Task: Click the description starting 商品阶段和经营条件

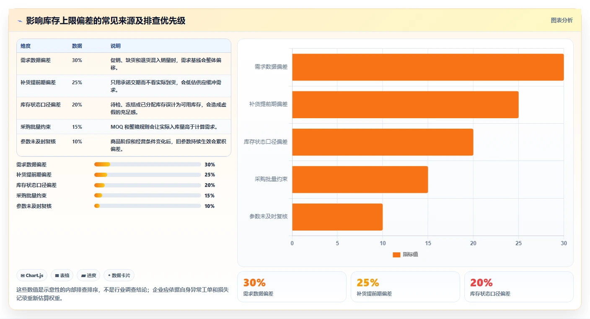Action: coord(168,145)
